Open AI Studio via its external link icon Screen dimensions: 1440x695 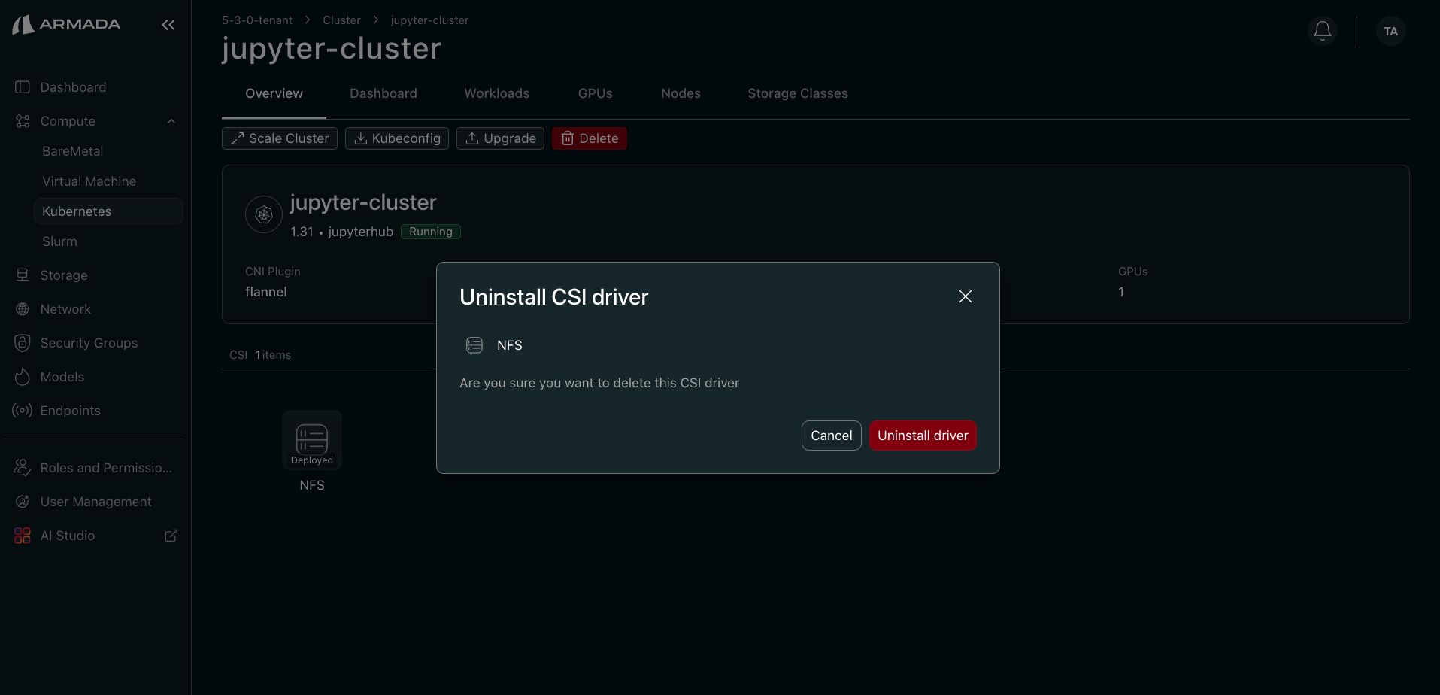tap(171, 535)
